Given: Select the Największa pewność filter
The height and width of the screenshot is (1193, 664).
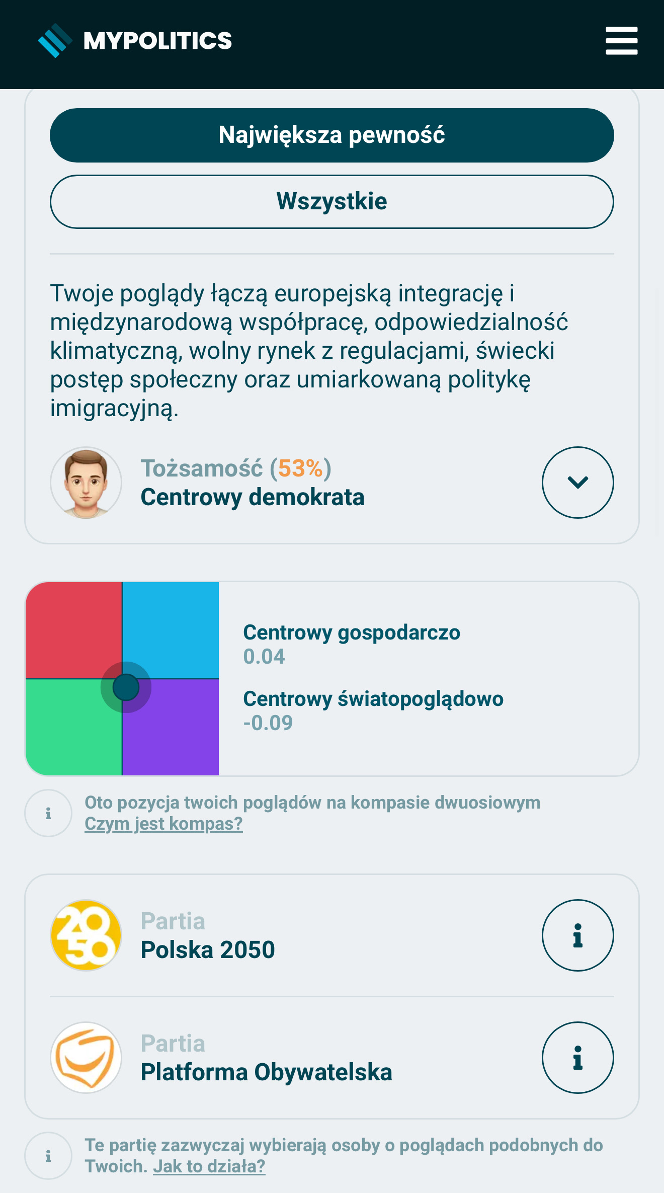Looking at the screenshot, I should [x=332, y=135].
